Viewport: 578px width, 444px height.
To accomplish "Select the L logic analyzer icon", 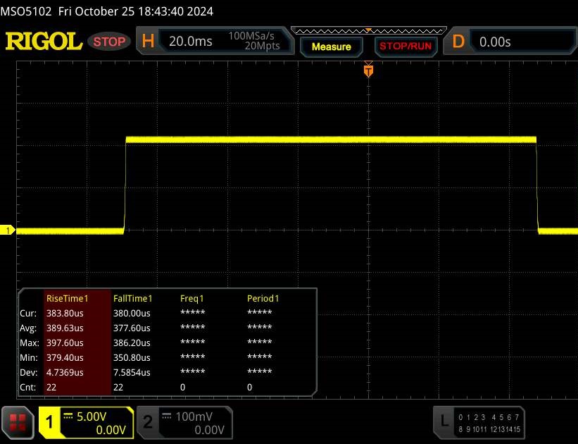I will (444, 421).
